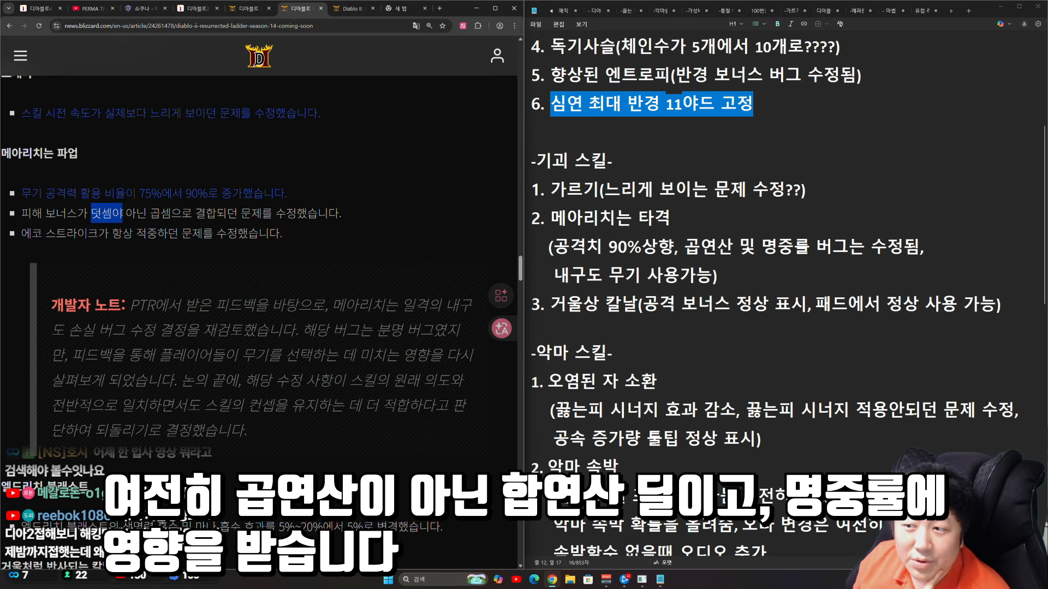Open Voice Meeter from the taskbar
Image resolution: width=1048 pixels, height=589 pixels.
(606, 579)
